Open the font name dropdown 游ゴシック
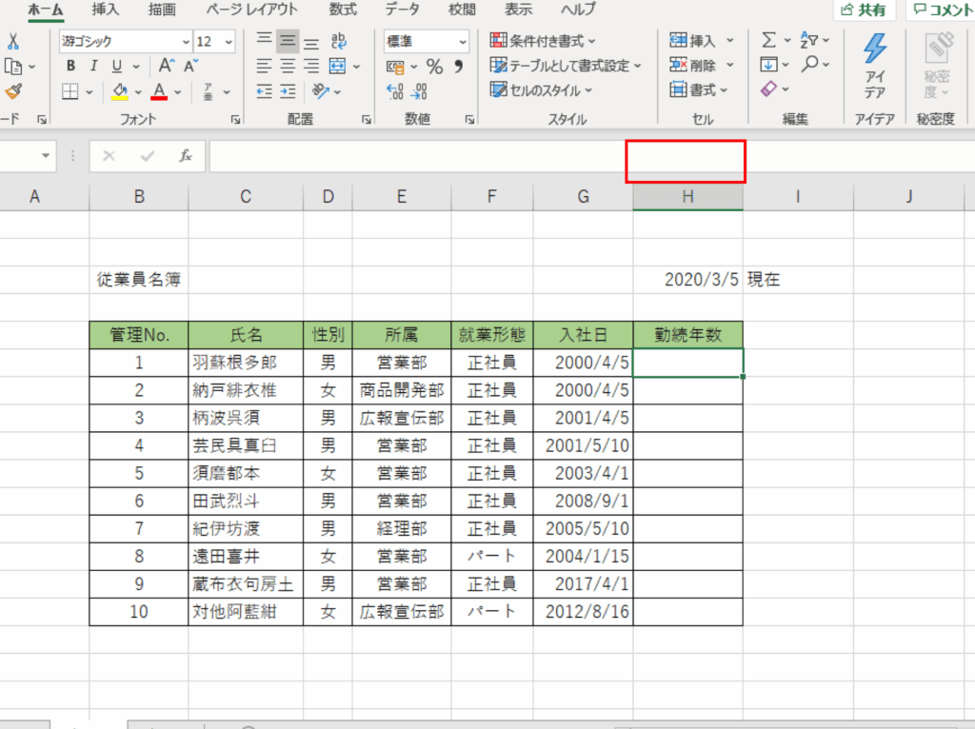The width and height of the screenshot is (975, 729). pos(126,42)
